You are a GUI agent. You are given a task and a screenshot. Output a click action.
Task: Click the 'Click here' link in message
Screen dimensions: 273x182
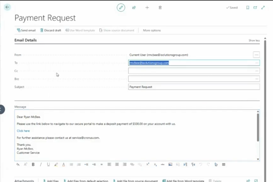pyautogui.click(x=23, y=131)
